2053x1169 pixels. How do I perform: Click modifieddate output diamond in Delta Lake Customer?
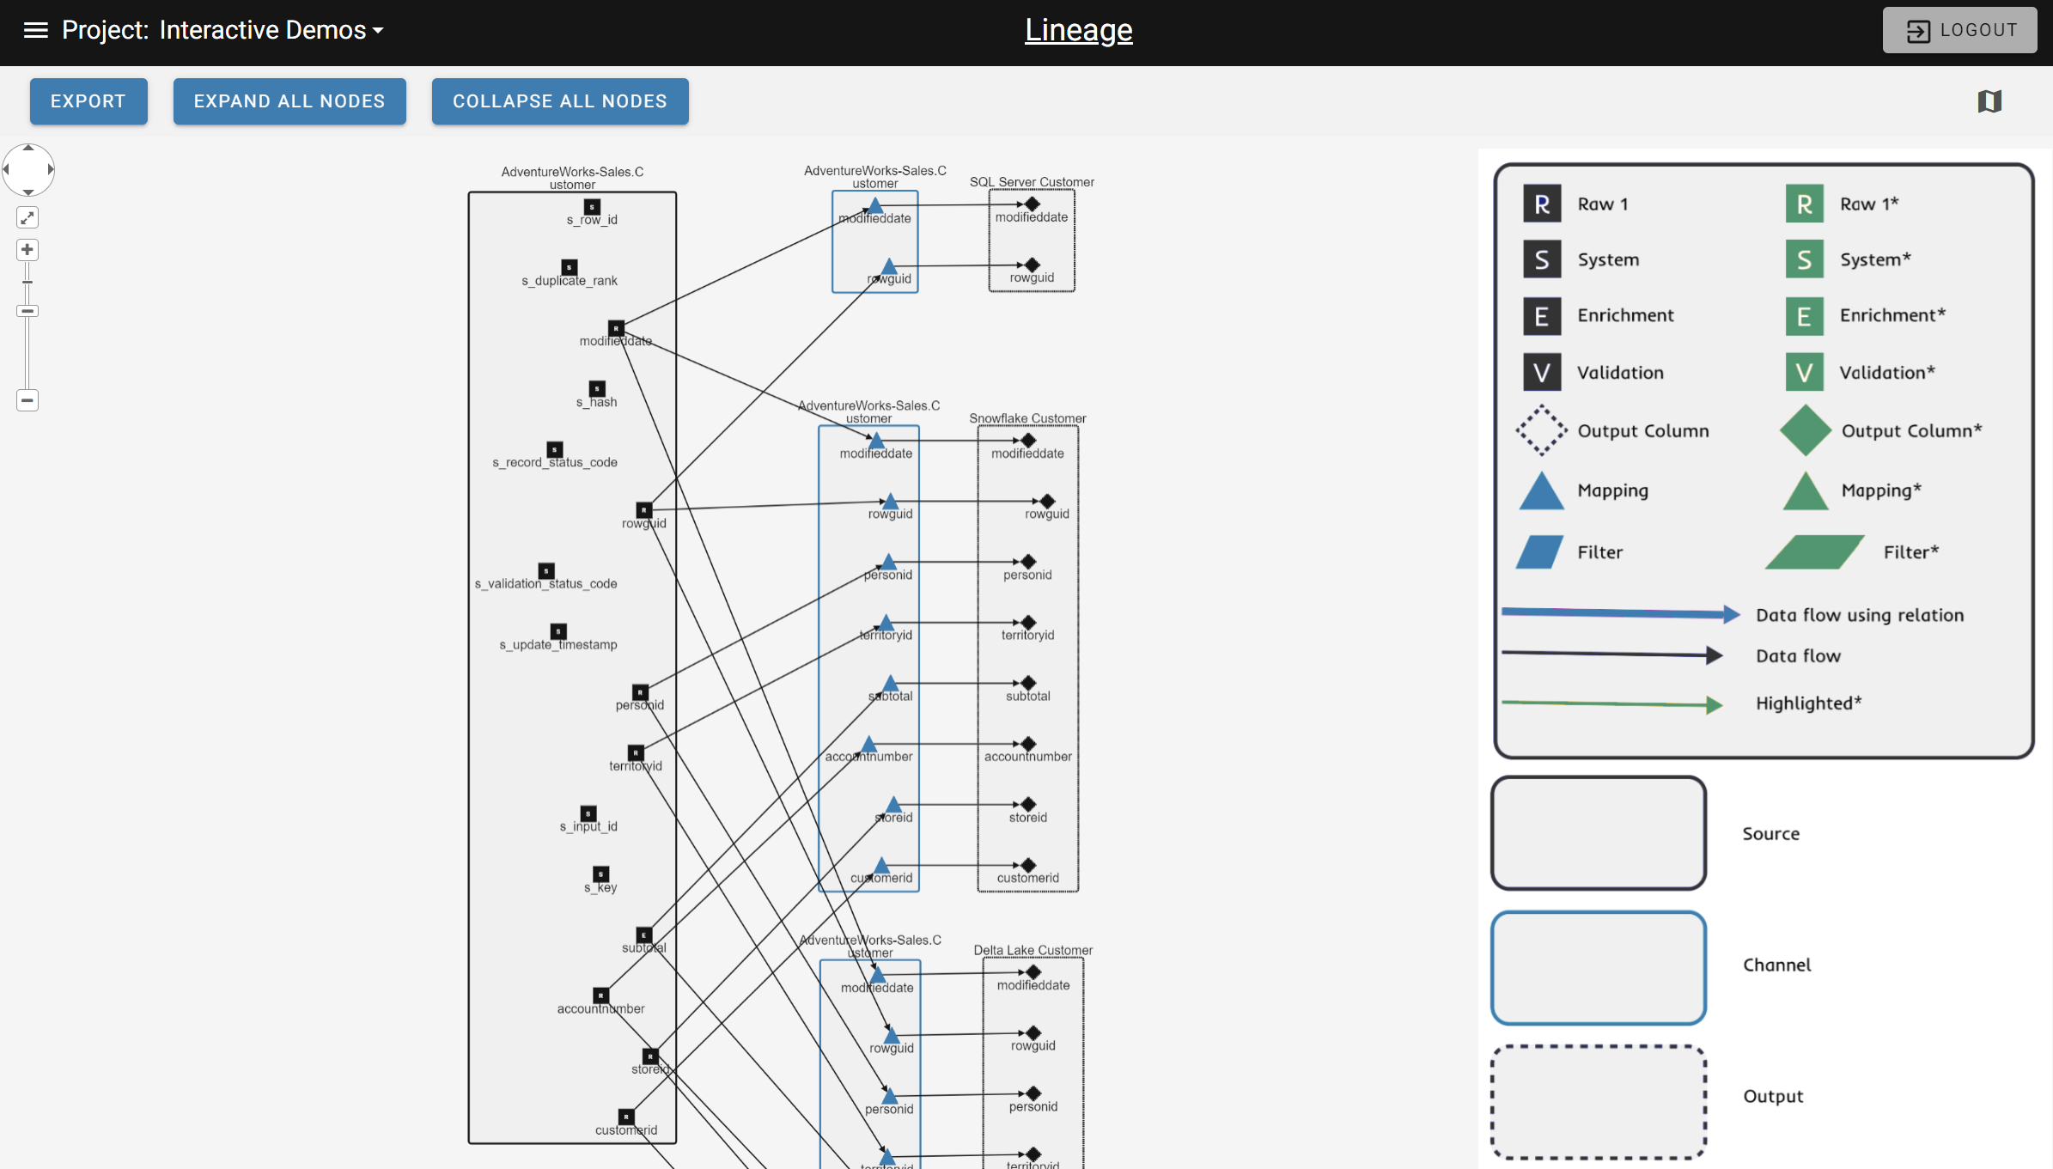pos(1033,972)
